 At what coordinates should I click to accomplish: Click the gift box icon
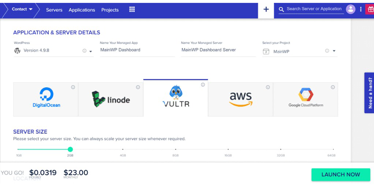tap(371, 9)
